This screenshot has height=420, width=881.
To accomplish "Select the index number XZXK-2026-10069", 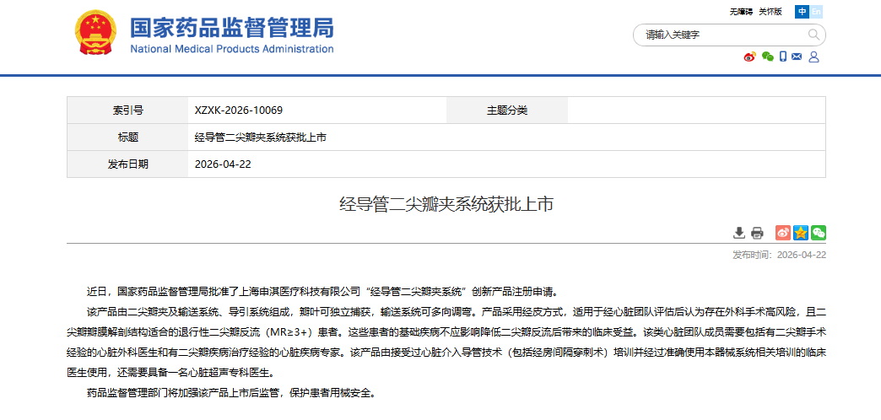I will coord(238,110).
